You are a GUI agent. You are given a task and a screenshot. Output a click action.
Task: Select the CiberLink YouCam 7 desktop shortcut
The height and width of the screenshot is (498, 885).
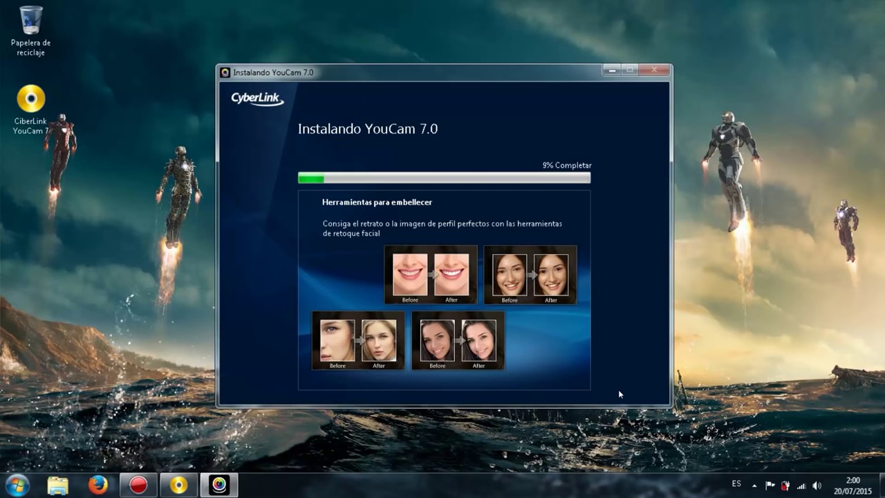30,109
